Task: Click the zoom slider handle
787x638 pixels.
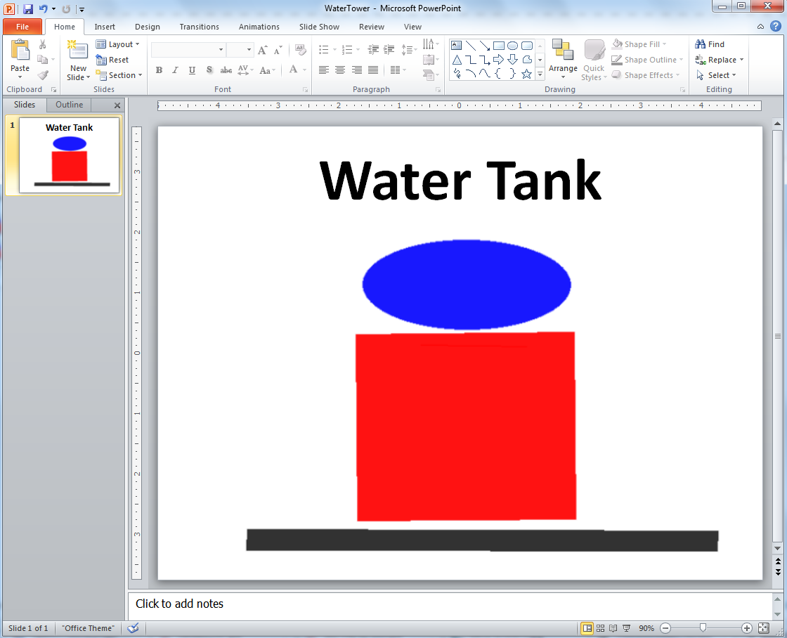Action: coord(703,628)
